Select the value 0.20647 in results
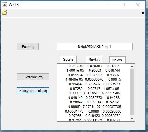This screenshot has height=132, width=148. click(76, 102)
